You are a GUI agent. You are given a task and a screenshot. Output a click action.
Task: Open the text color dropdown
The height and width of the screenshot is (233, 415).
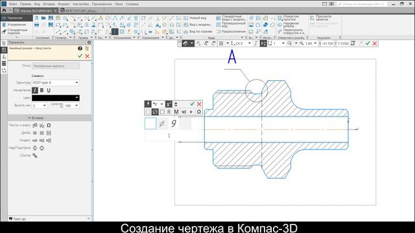tap(77, 98)
